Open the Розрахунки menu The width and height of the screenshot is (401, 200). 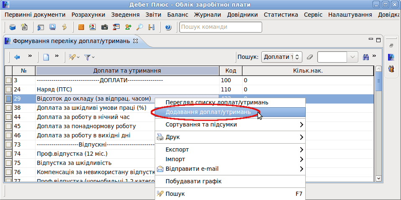(x=88, y=15)
